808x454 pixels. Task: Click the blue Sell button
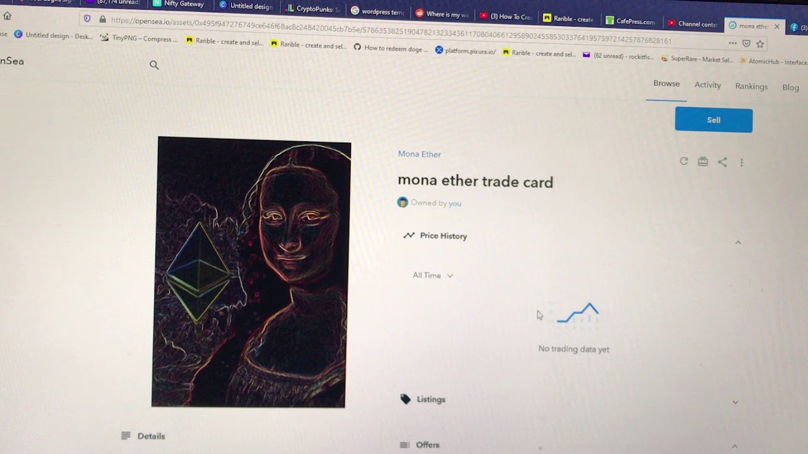click(x=713, y=120)
